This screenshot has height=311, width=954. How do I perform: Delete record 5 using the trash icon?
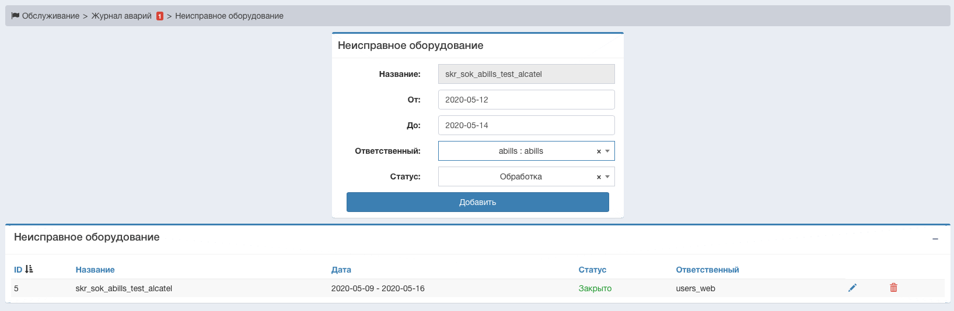pos(893,288)
